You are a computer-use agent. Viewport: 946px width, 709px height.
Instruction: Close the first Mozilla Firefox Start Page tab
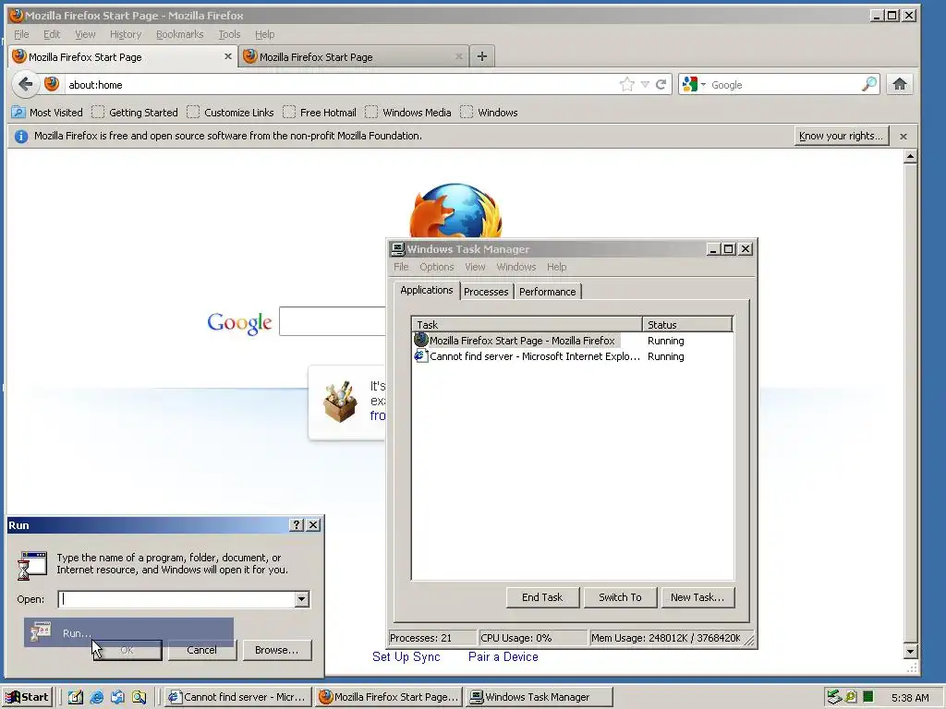(x=227, y=56)
